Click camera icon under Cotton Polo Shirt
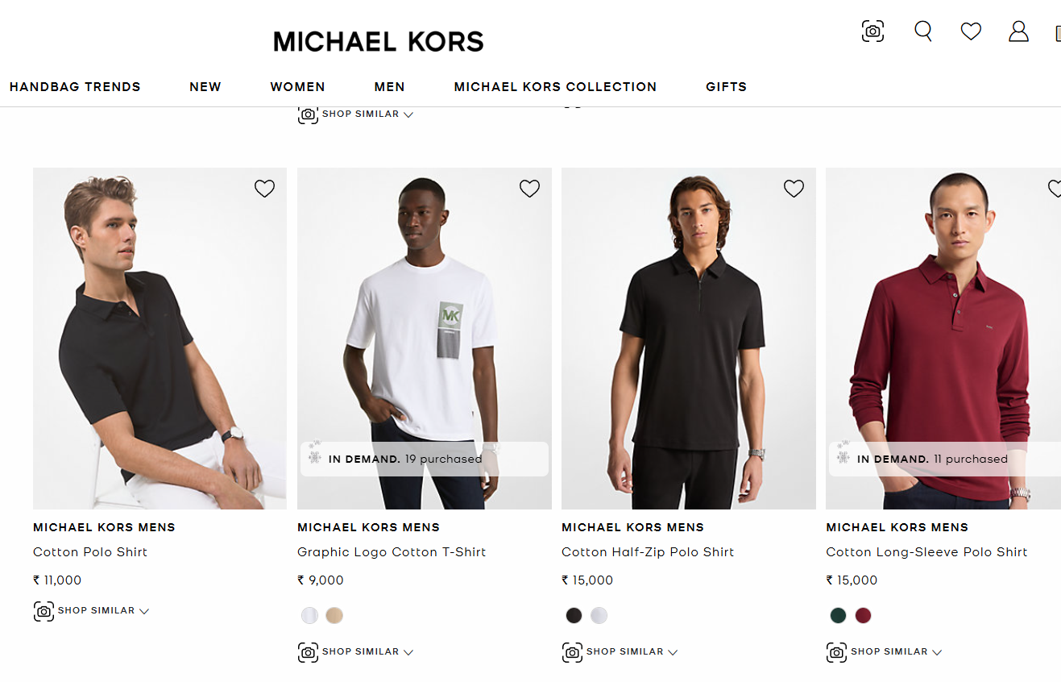The width and height of the screenshot is (1061, 682). pyautogui.click(x=44, y=611)
